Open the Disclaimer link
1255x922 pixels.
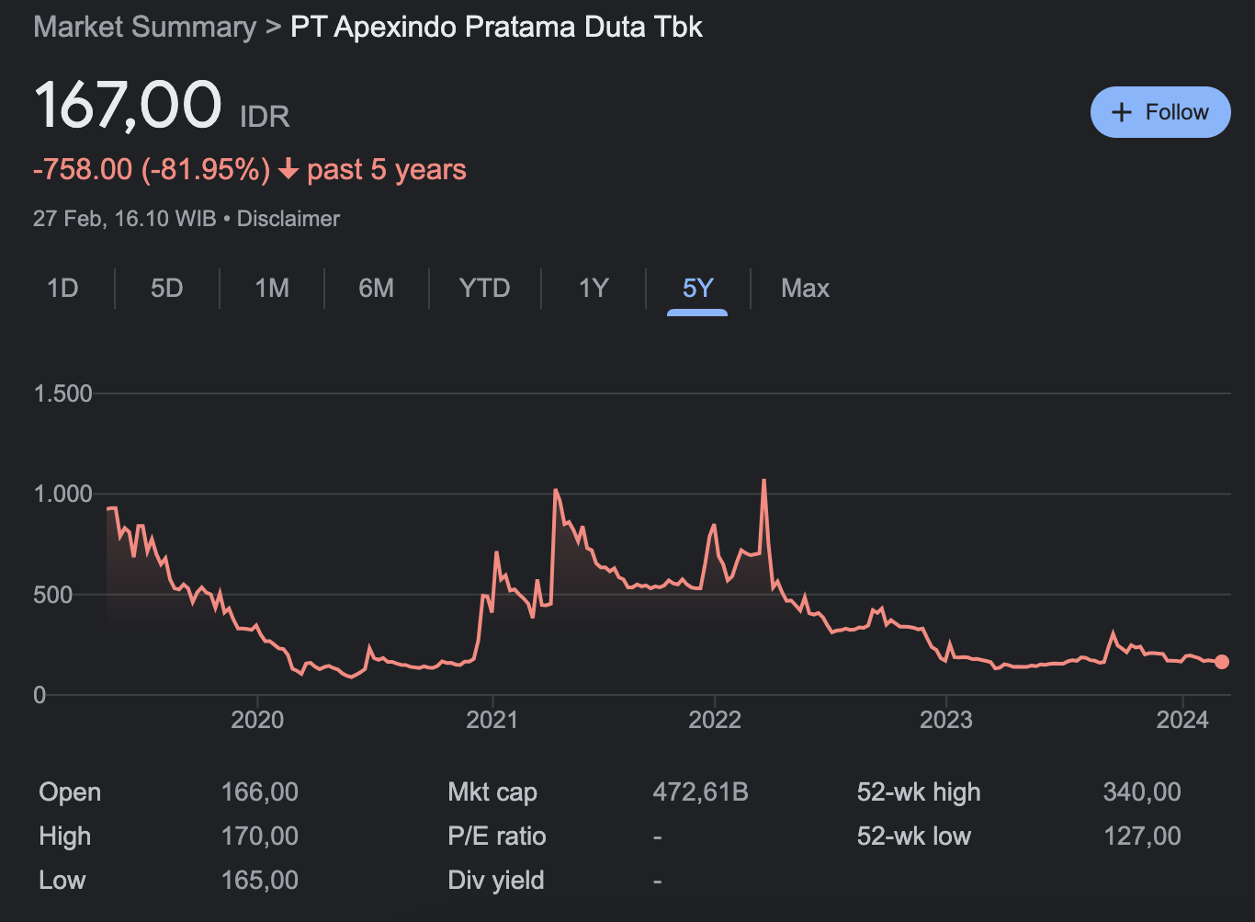[288, 219]
